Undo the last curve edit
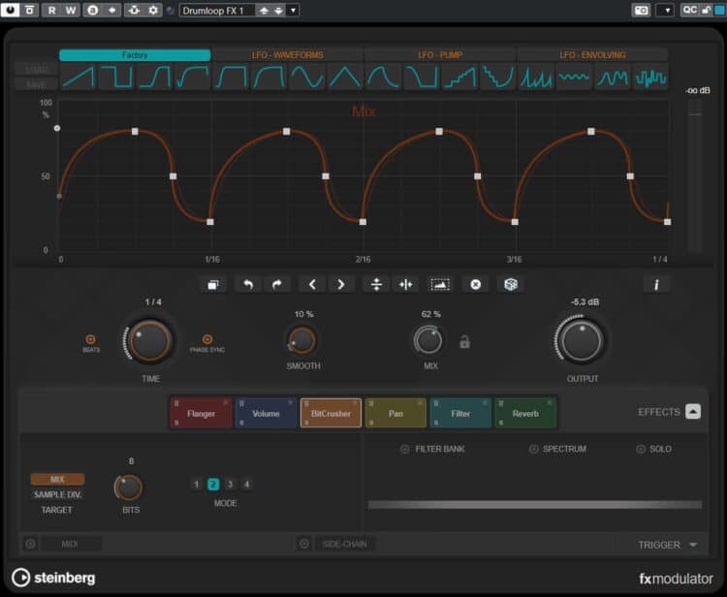The width and height of the screenshot is (727, 597). click(x=248, y=285)
